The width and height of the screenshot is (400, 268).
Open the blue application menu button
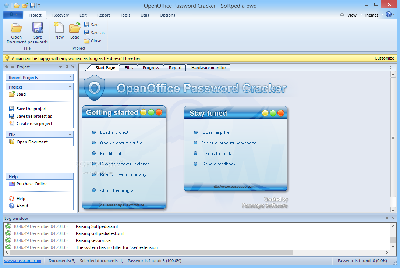[13, 15]
